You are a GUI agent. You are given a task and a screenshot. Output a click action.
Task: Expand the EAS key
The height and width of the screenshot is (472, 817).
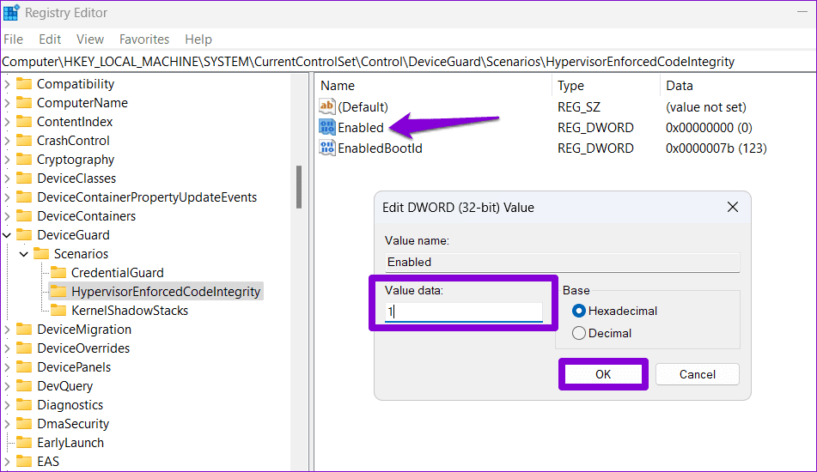[7, 461]
